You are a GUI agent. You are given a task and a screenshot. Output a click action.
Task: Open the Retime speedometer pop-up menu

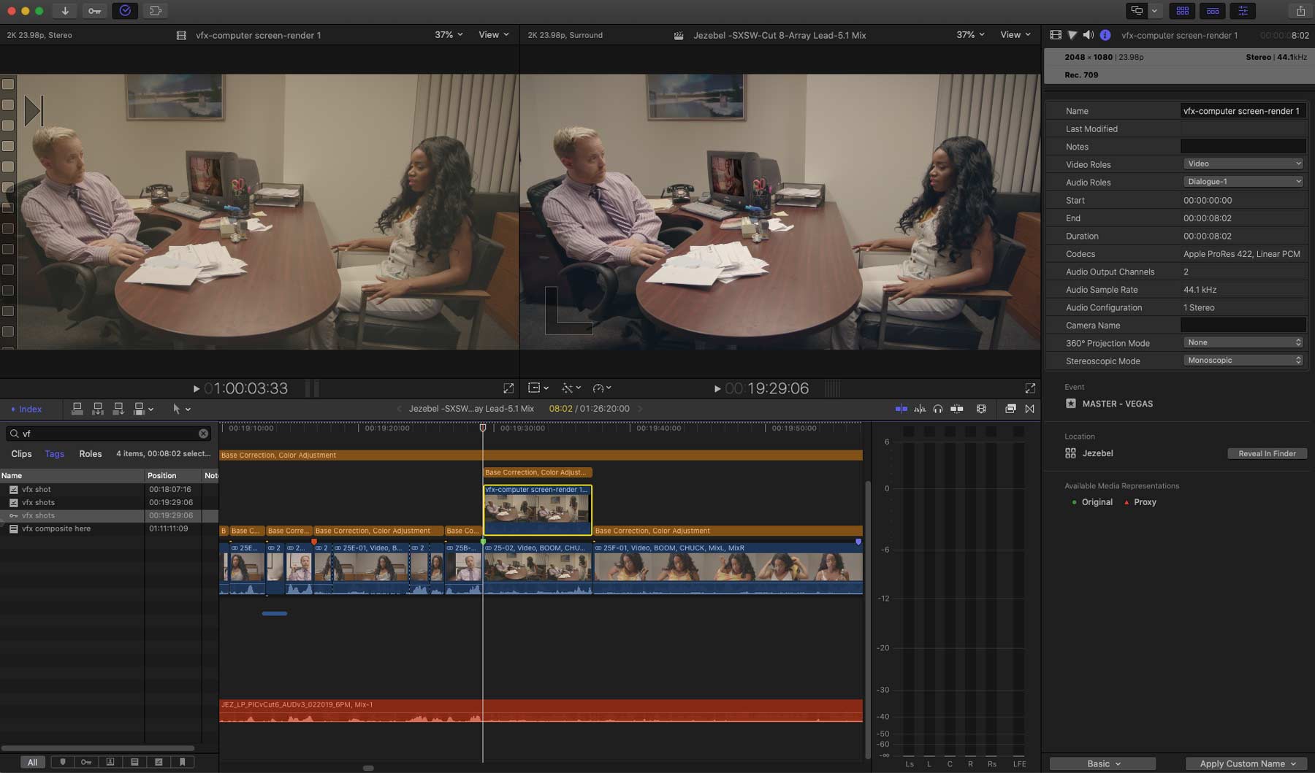[x=602, y=388]
